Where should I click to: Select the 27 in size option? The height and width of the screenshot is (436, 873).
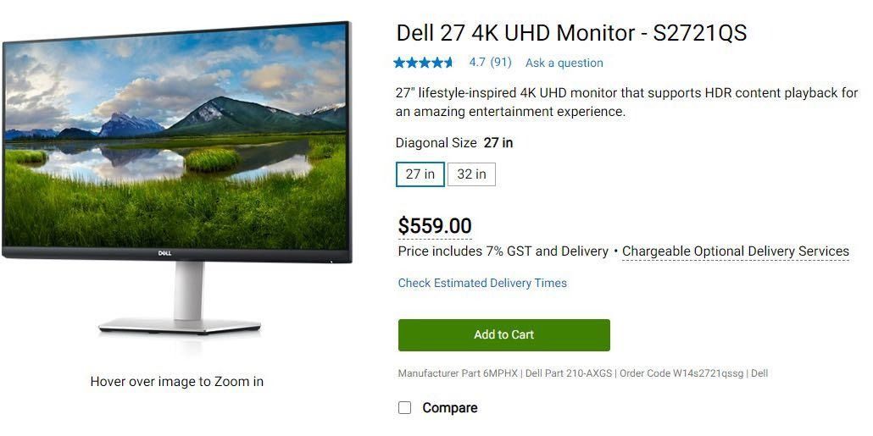[x=420, y=174]
